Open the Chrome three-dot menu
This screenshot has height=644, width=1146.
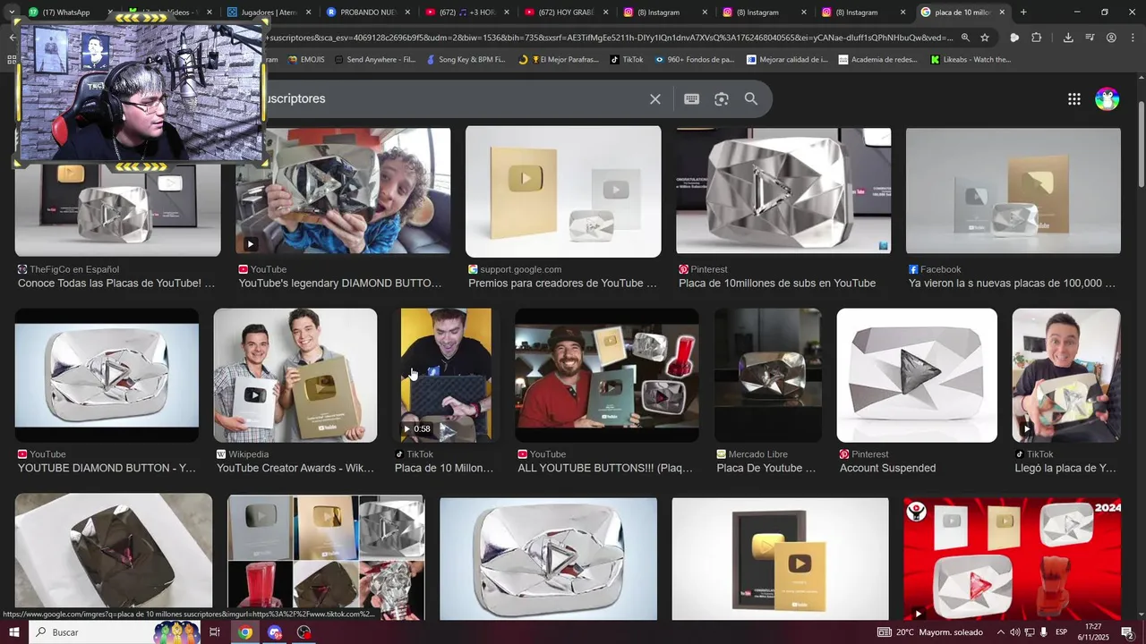1133,38
